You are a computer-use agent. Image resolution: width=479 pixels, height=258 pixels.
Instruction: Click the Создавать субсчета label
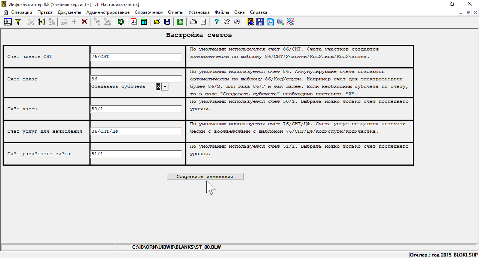[118, 86]
